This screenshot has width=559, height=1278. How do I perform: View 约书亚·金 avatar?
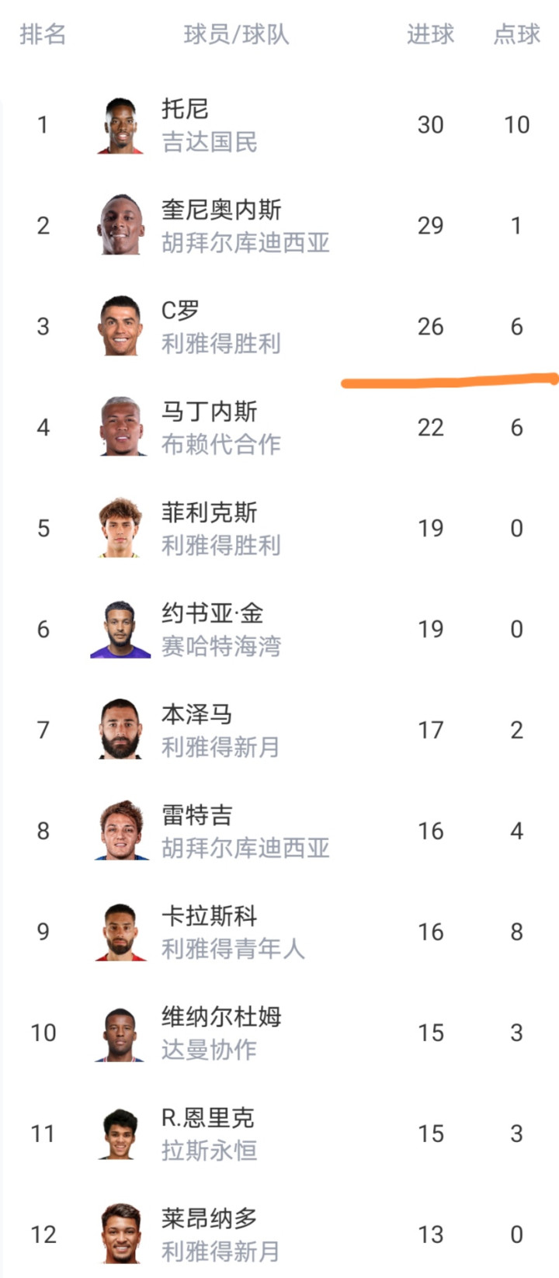coord(120,629)
